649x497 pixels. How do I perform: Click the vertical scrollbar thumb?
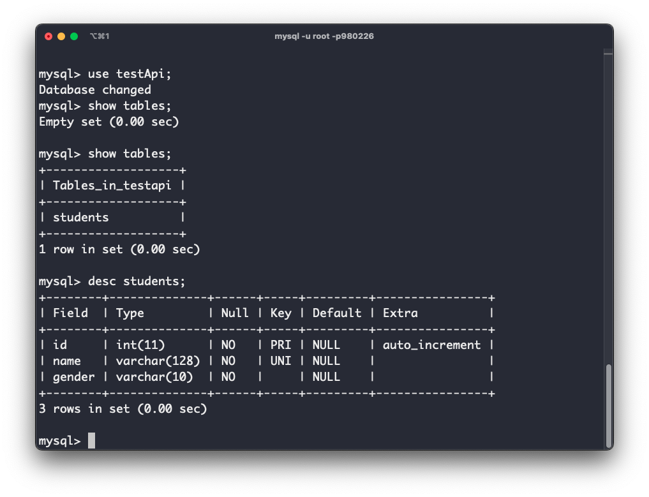608,405
